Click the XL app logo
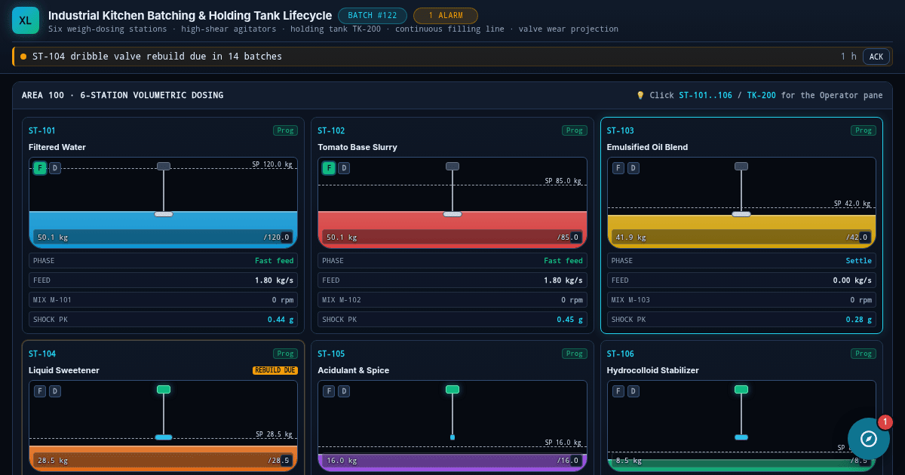This screenshot has width=905, height=475. click(x=26, y=20)
